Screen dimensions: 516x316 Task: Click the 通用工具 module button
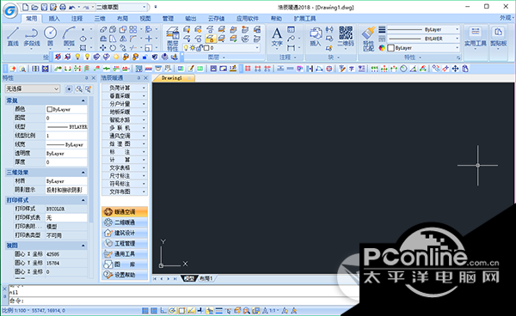[x=125, y=254]
